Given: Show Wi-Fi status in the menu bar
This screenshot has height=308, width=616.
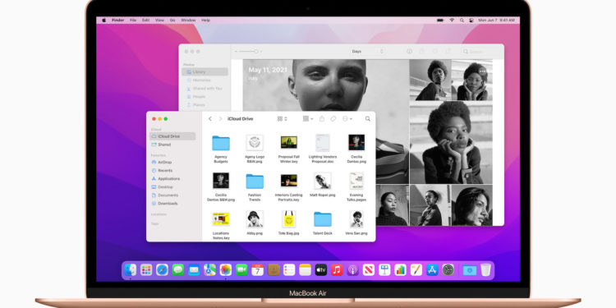Looking at the screenshot, I should (x=452, y=20).
